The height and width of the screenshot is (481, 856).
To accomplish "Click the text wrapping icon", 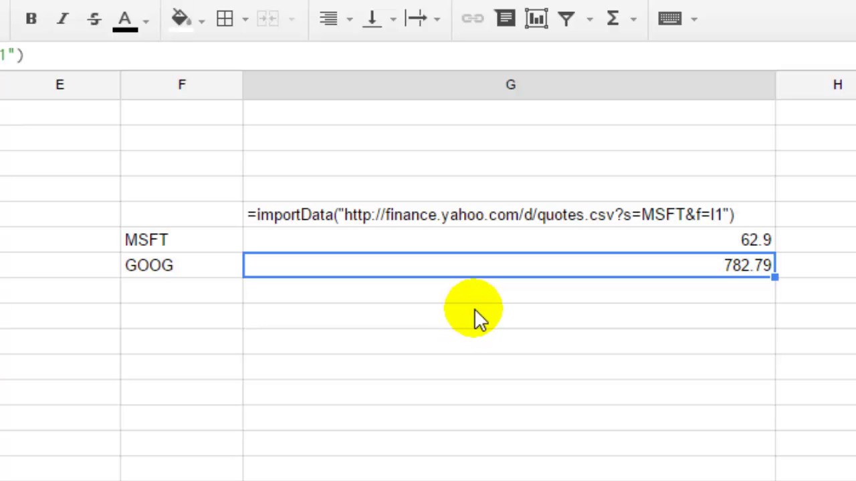I will pyautogui.click(x=416, y=19).
